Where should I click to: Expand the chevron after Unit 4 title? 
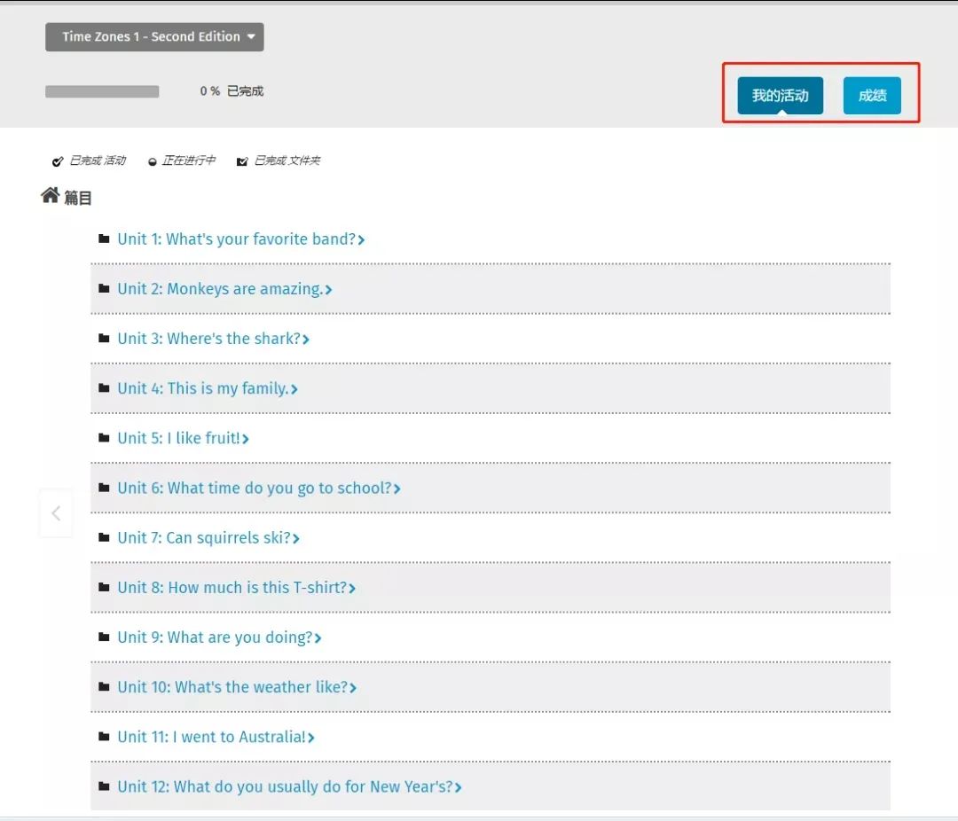[x=294, y=390]
